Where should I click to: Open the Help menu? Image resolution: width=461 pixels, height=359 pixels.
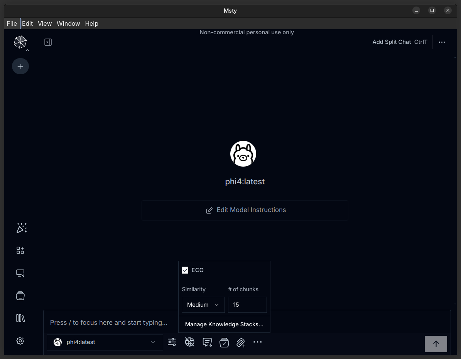(91, 23)
